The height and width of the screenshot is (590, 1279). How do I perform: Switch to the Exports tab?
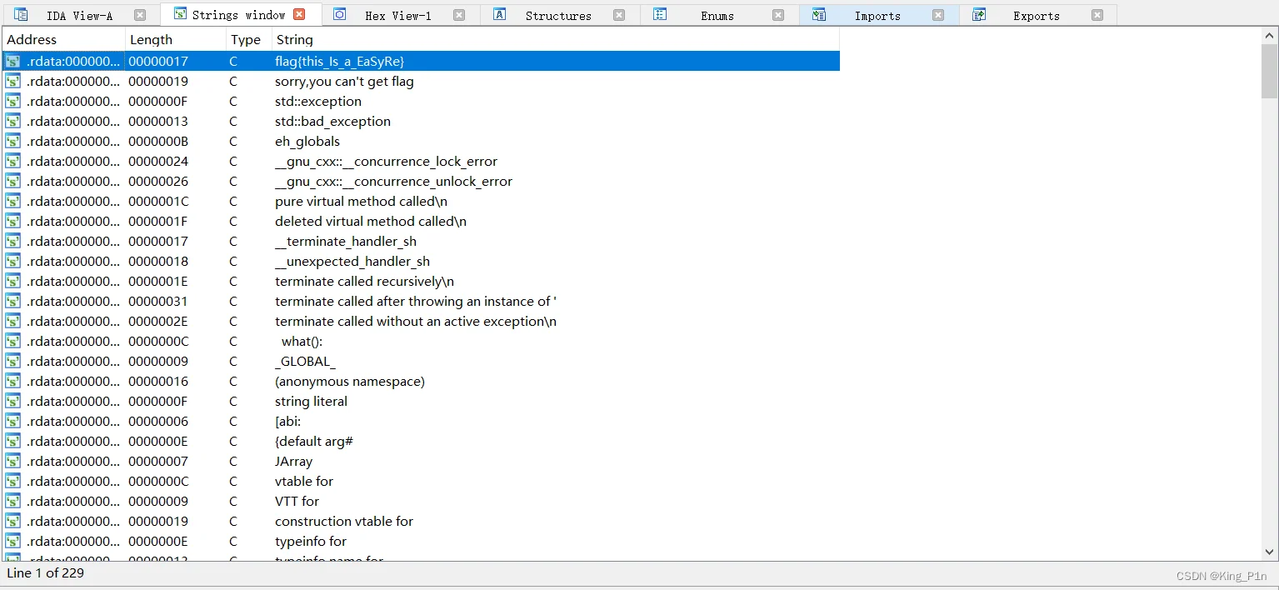pyautogui.click(x=1036, y=16)
